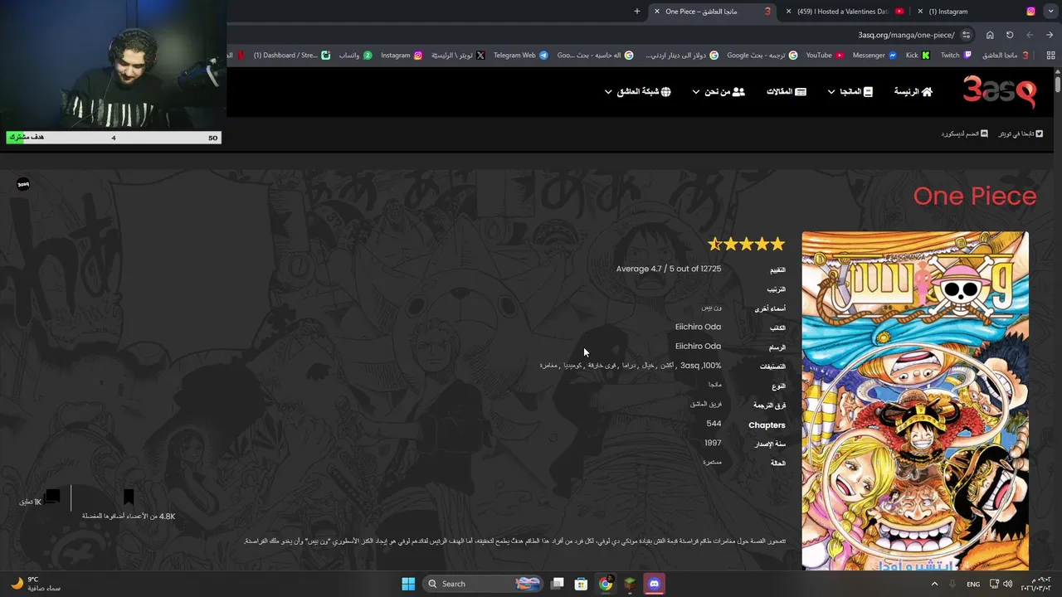Click the follow us on Twitter link

coord(1021,133)
